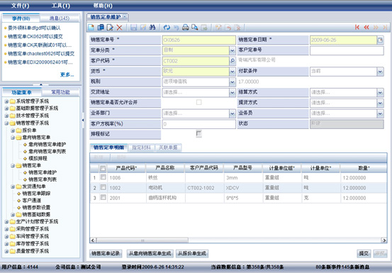Switch to the 消息(145) tab
The height and width of the screenshot is (273, 392).
60,18
